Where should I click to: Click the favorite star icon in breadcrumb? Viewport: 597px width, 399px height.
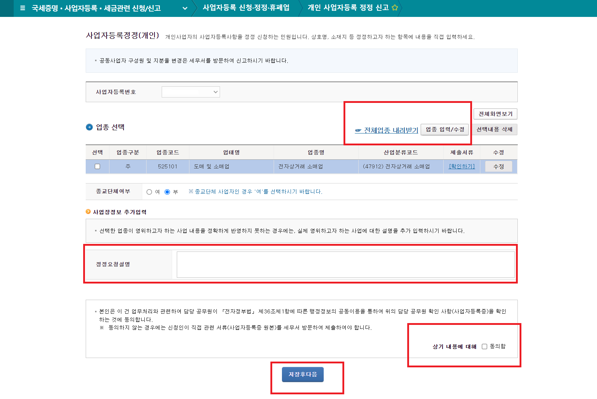pos(395,8)
